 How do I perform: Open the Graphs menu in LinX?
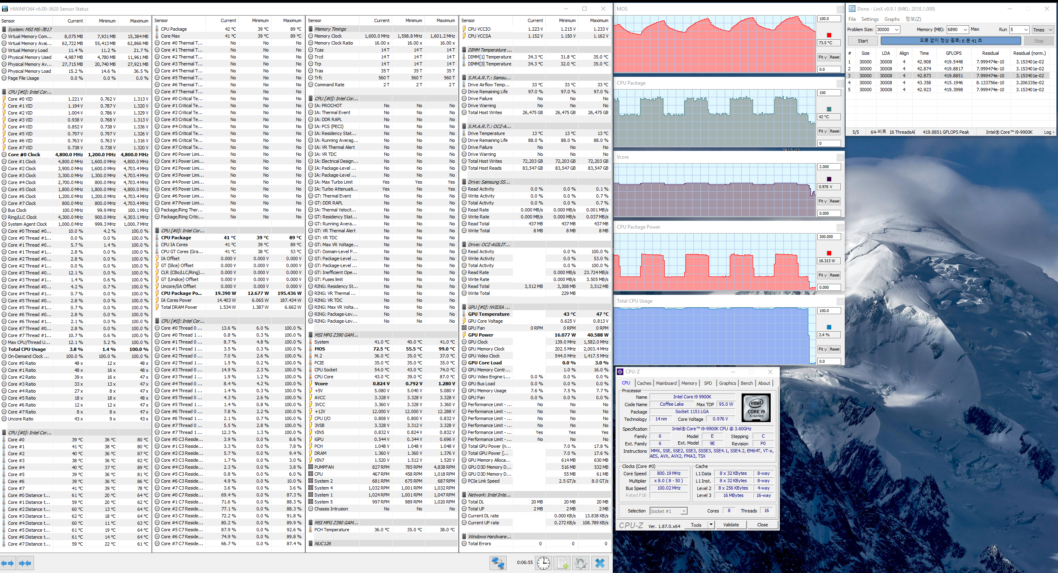click(x=892, y=19)
